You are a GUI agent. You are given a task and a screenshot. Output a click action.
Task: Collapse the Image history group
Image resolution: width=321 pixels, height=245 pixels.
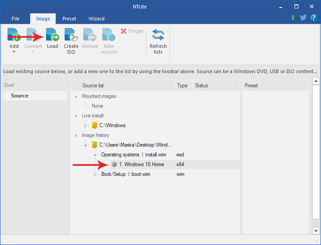(76, 135)
